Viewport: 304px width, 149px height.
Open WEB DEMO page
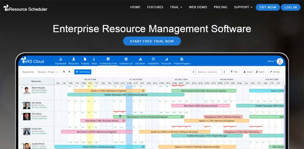[x=198, y=7]
